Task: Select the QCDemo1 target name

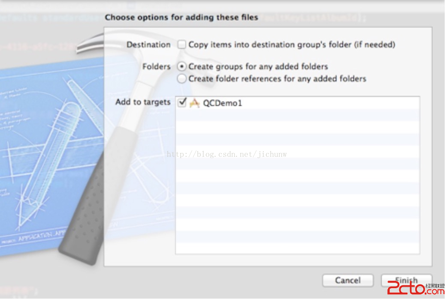Action: coord(222,103)
